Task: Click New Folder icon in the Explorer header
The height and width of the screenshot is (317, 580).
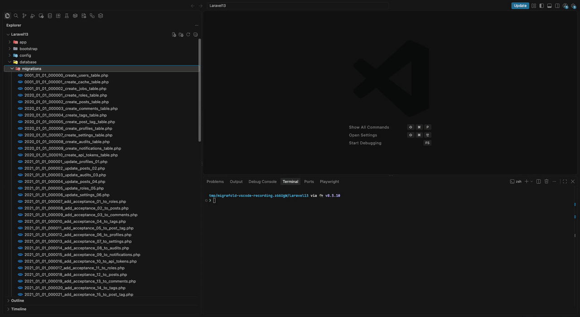Action: click(x=181, y=34)
